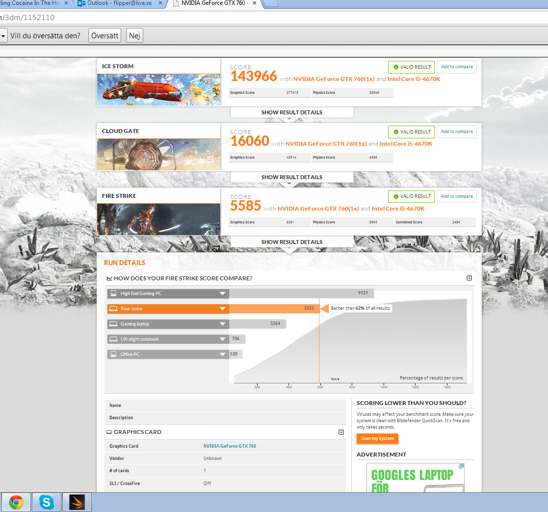Click the Outlook tab favicon
Screen dimensions: 548x512
(x=81, y=3)
